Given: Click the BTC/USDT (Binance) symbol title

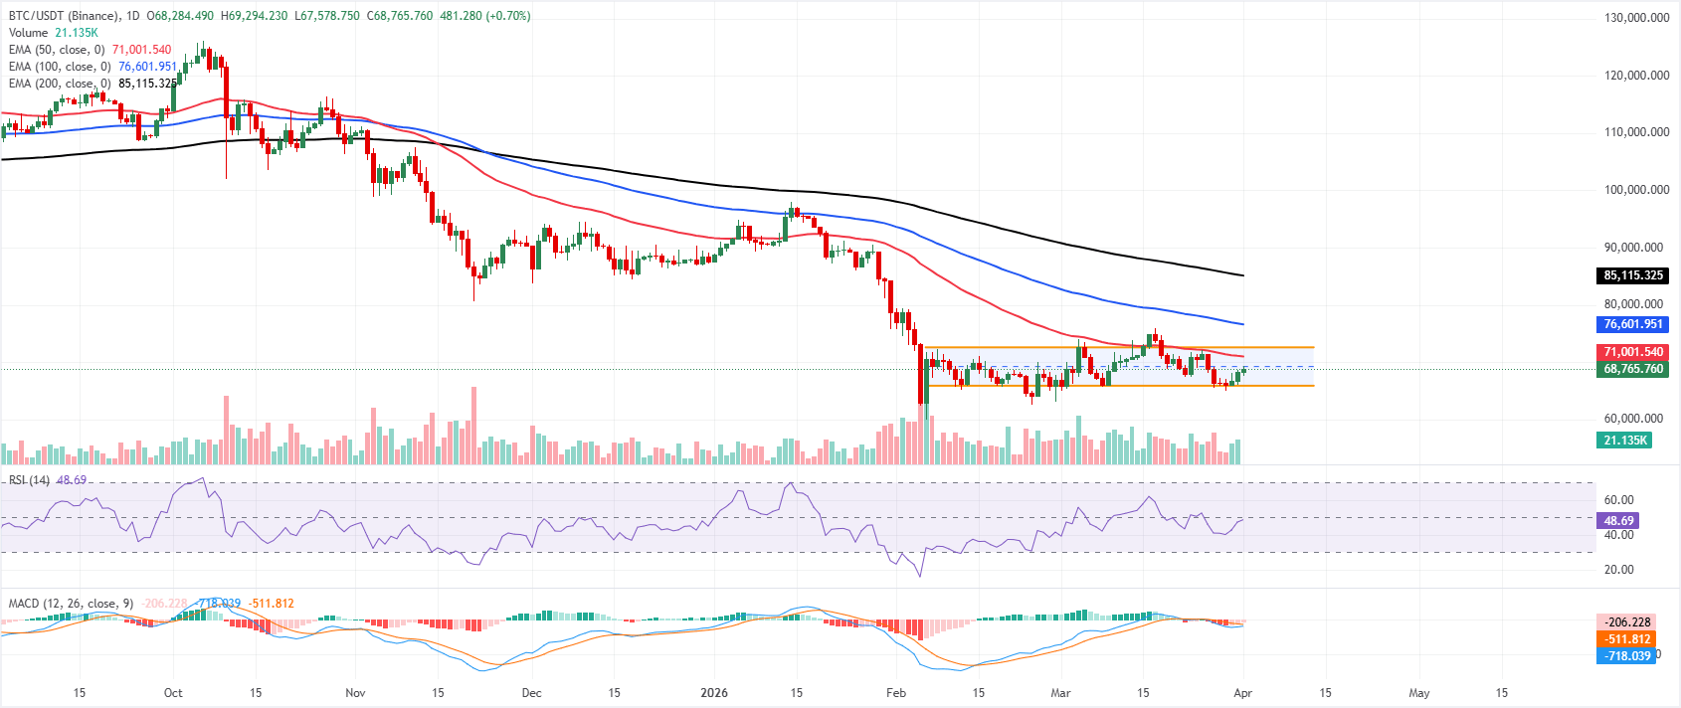Looking at the screenshot, I should coord(60,16).
